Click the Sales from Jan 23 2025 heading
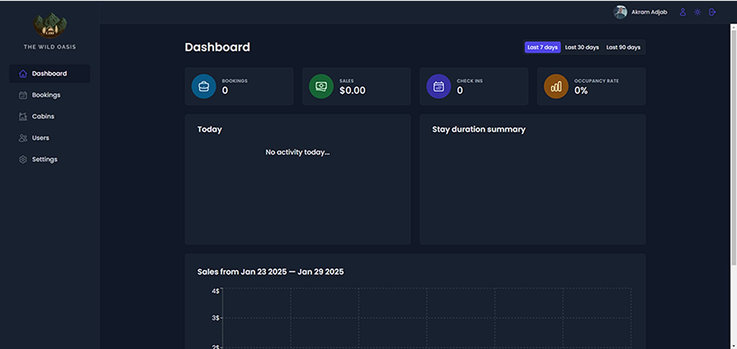This screenshot has height=349, width=737. coord(270,272)
